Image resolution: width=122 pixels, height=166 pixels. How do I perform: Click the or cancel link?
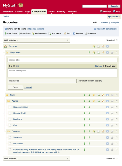tap(28, 87)
